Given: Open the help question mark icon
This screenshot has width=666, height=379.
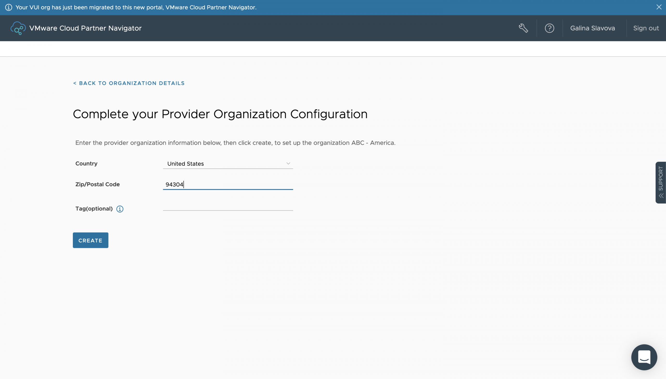Looking at the screenshot, I should tap(549, 28).
